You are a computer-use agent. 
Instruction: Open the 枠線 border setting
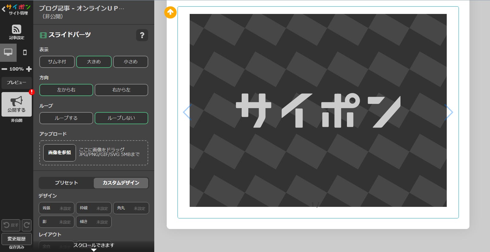pyautogui.click(x=93, y=208)
